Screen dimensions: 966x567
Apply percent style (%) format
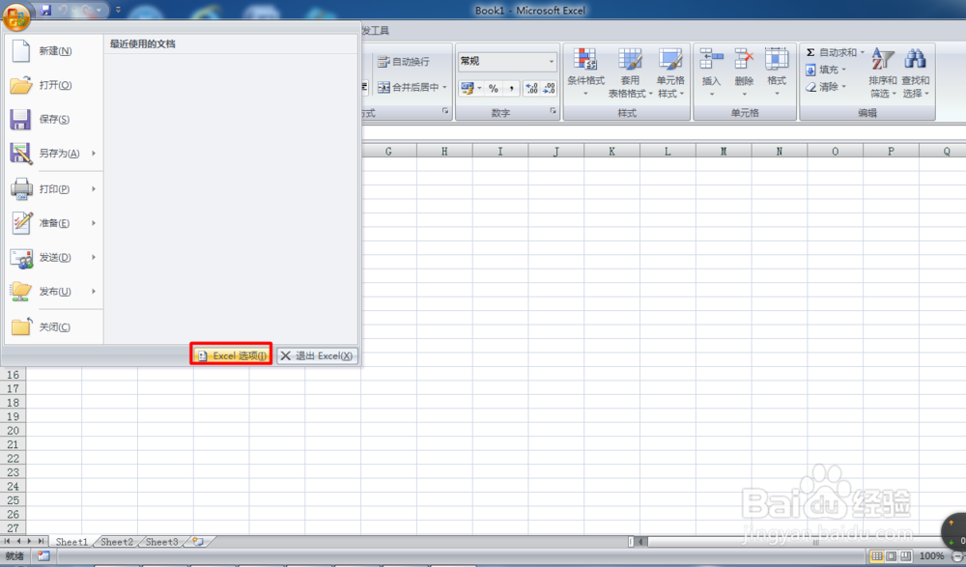[x=494, y=88]
